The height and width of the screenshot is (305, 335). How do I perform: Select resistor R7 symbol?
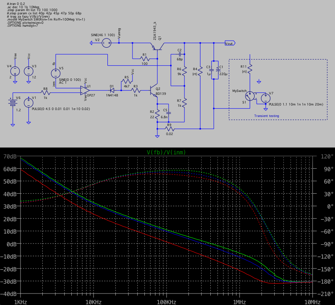point(184,103)
